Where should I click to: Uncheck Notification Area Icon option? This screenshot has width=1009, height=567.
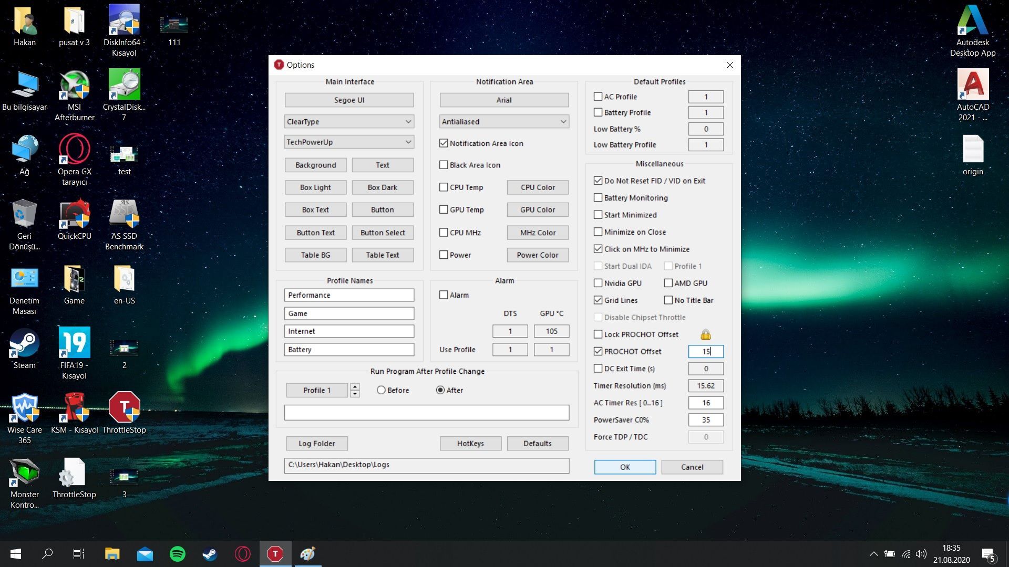pyautogui.click(x=444, y=143)
